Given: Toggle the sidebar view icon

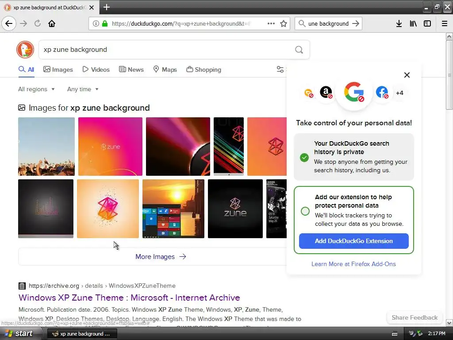Looking at the screenshot, I should 427,24.
